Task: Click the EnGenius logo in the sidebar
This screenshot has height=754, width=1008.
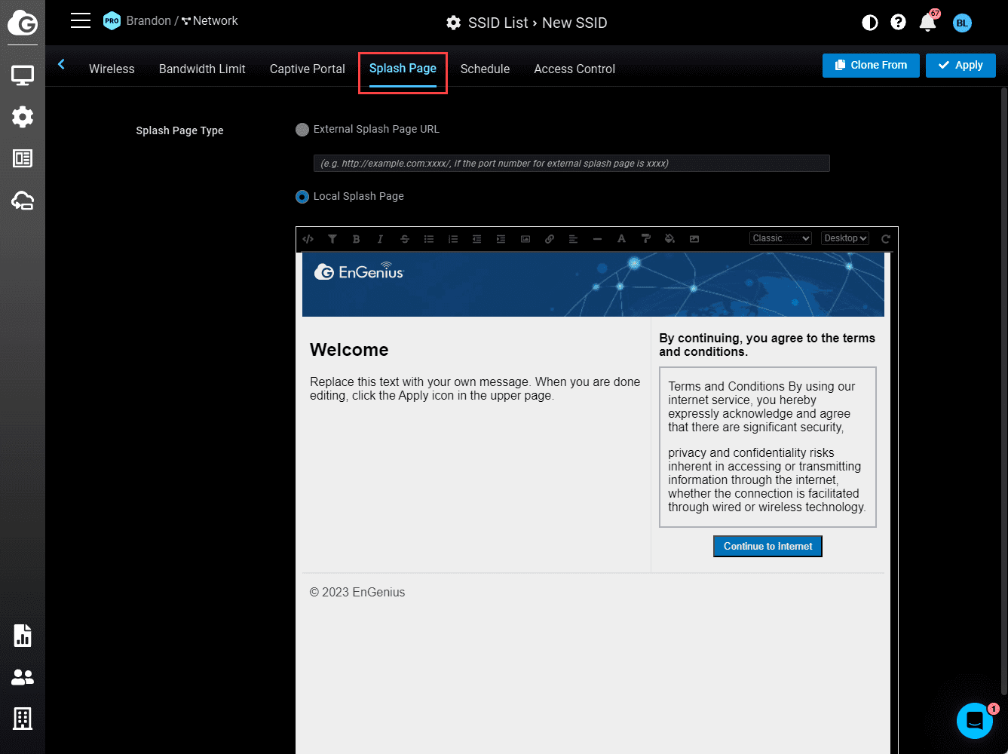Action: coord(23,23)
